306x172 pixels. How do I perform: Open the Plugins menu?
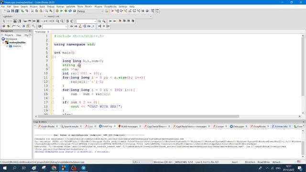tap(98, 7)
